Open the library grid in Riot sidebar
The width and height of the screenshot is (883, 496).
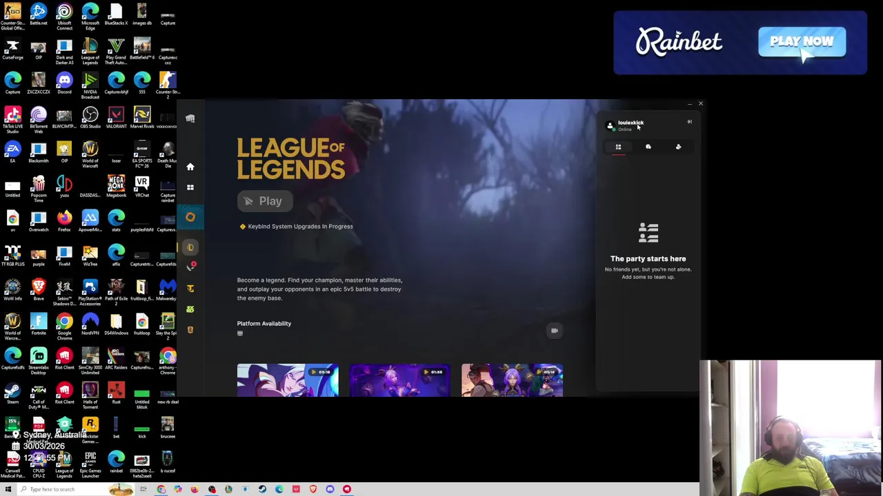190,187
